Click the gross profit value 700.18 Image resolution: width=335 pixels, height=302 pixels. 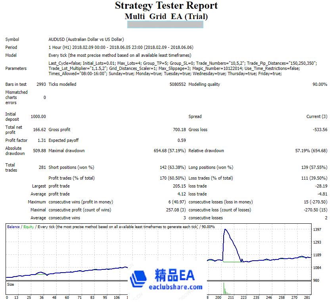pyautogui.click(x=178, y=130)
